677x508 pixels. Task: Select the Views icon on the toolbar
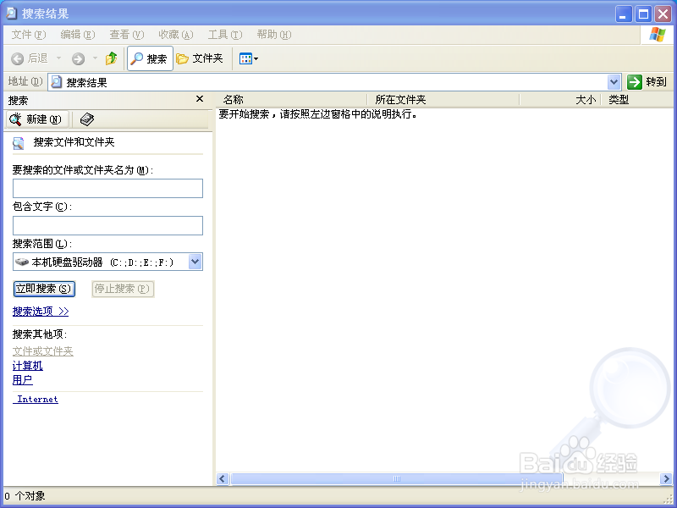(x=245, y=59)
